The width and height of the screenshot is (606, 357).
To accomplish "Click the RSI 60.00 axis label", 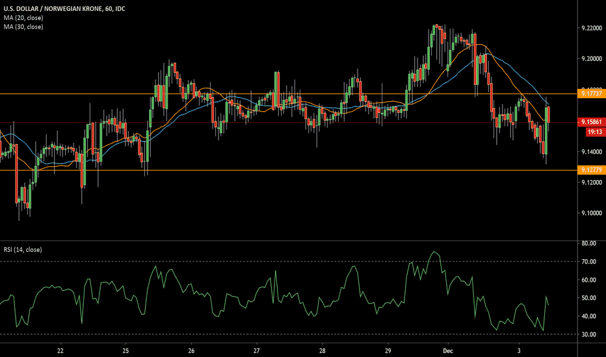I will click(x=588, y=280).
